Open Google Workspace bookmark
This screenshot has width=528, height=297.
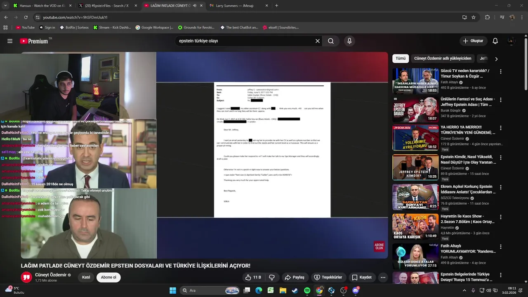pyautogui.click(x=154, y=28)
